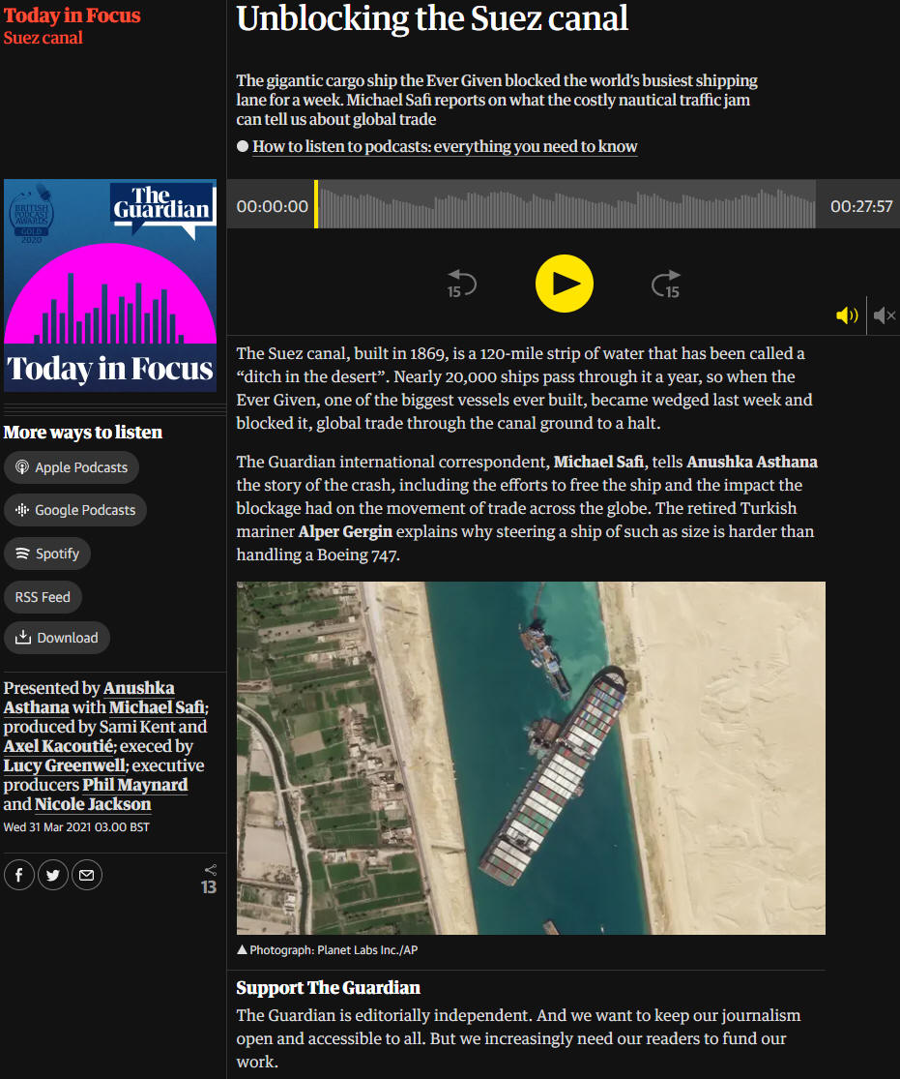
Task: Click the yellow playhead marker
Action: (x=316, y=204)
